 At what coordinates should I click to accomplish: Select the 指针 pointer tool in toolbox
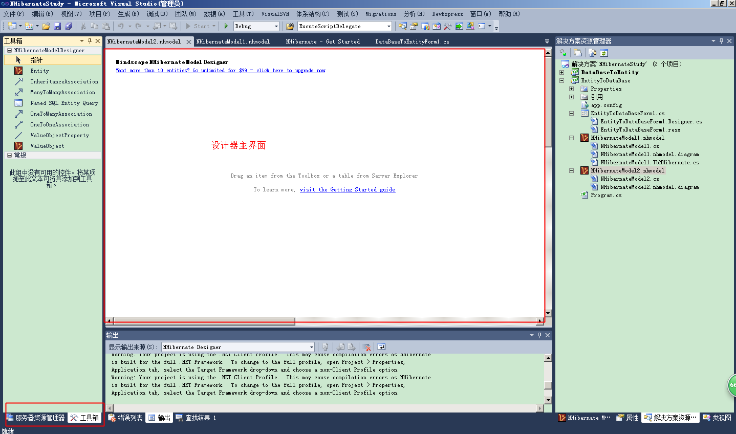click(x=53, y=60)
